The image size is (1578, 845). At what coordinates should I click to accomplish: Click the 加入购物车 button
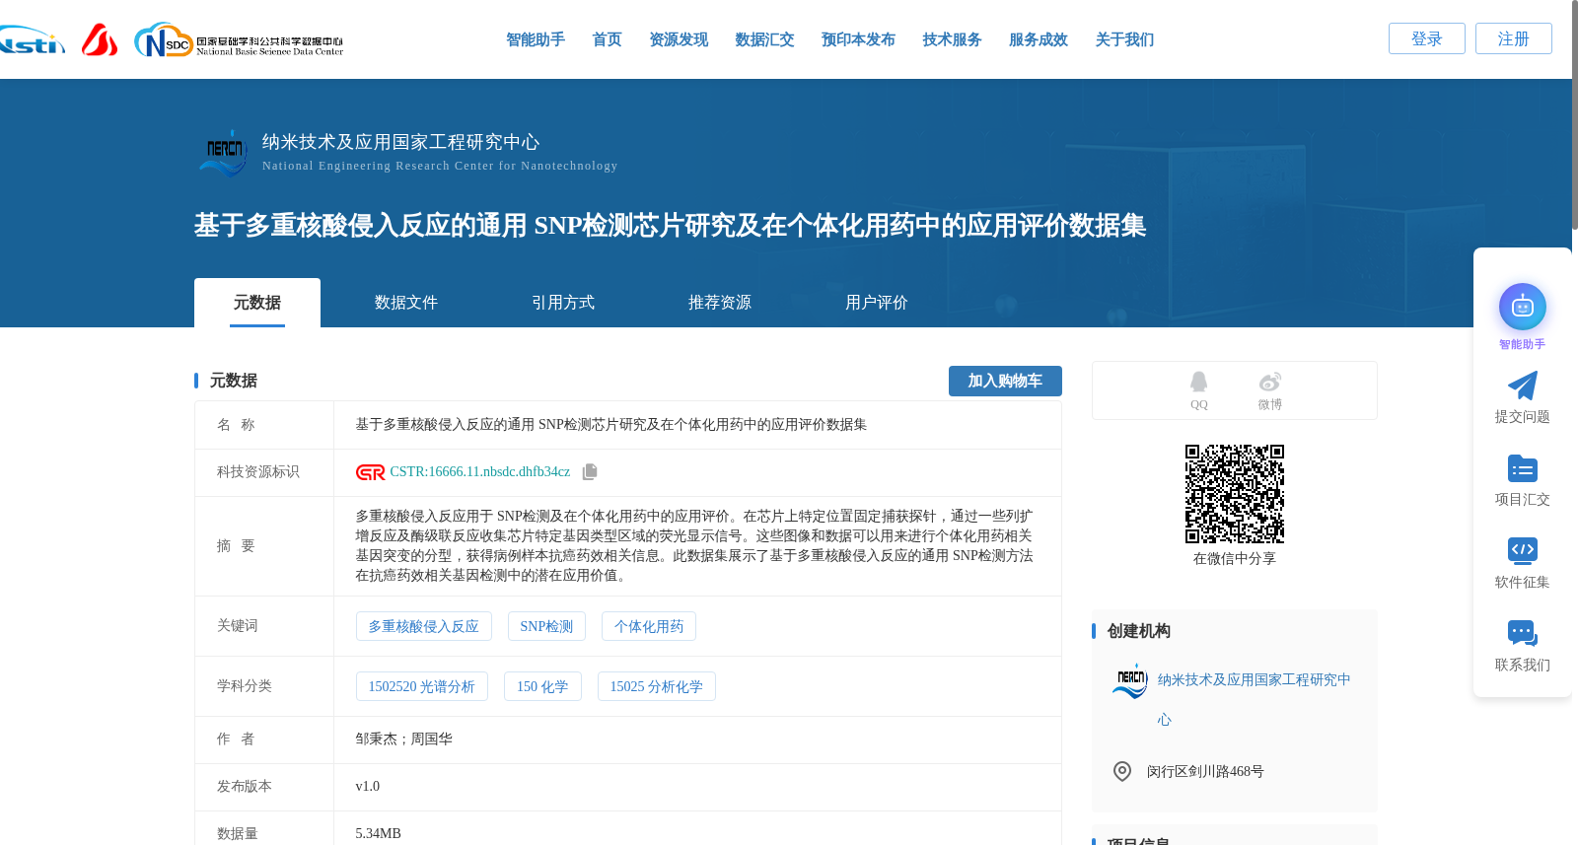pos(1005,381)
